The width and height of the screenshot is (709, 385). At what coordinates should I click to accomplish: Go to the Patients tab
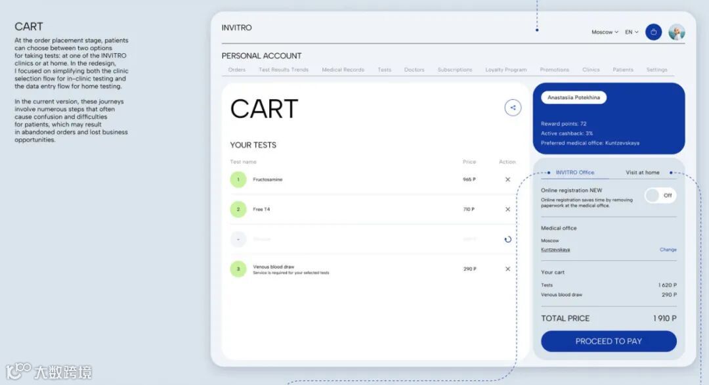coord(623,70)
